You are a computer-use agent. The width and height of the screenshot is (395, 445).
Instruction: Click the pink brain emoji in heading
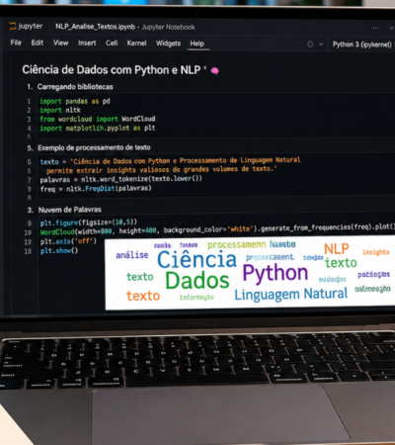[214, 71]
